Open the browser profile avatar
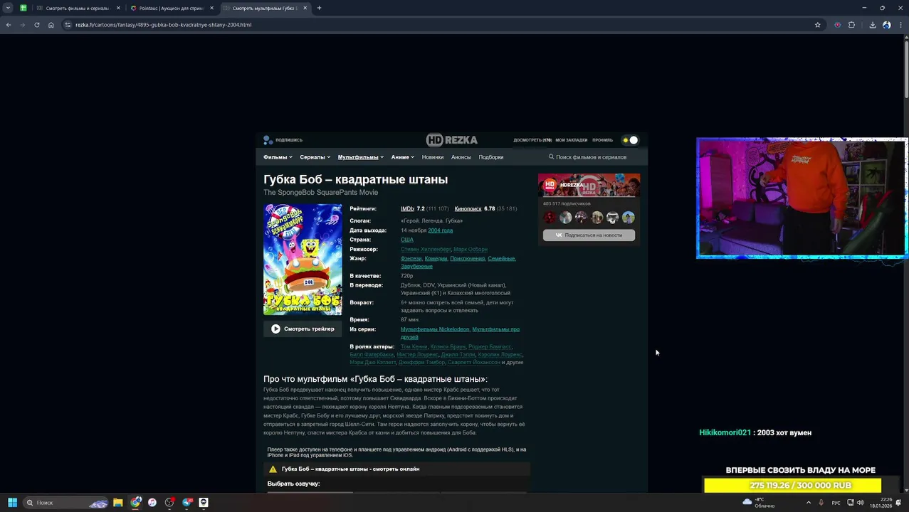This screenshot has width=909, height=512. pos(886,25)
